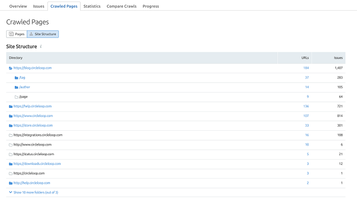Click issues value 814
This screenshot has height=204, width=357.
click(340, 115)
